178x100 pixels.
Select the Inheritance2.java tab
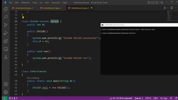[80, 8]
